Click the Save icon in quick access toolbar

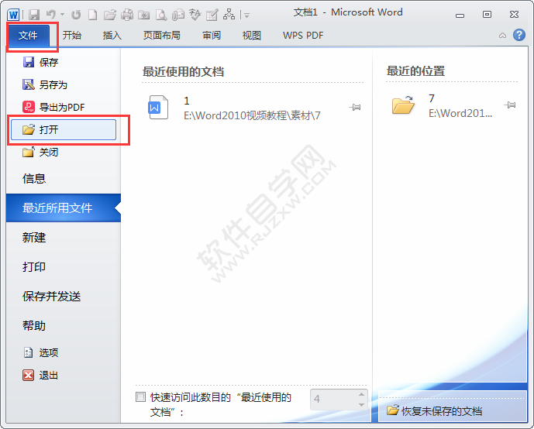click(x=34, y=15)
